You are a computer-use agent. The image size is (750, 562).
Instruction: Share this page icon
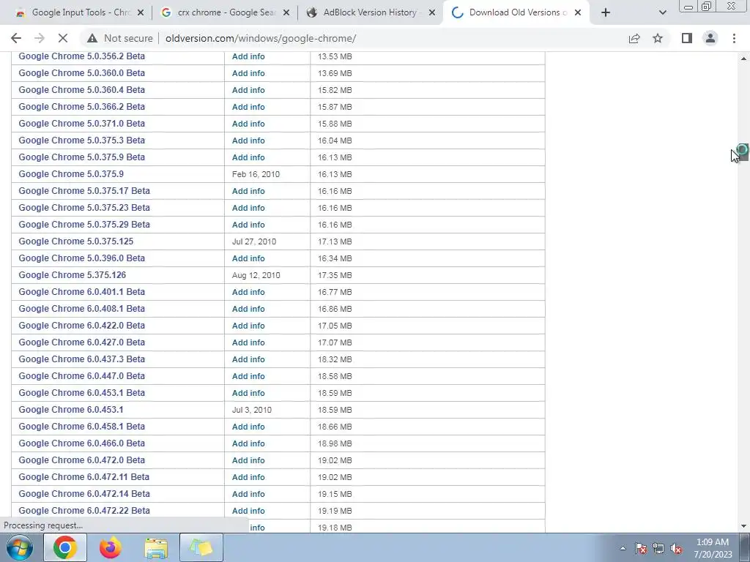[634, 38]
